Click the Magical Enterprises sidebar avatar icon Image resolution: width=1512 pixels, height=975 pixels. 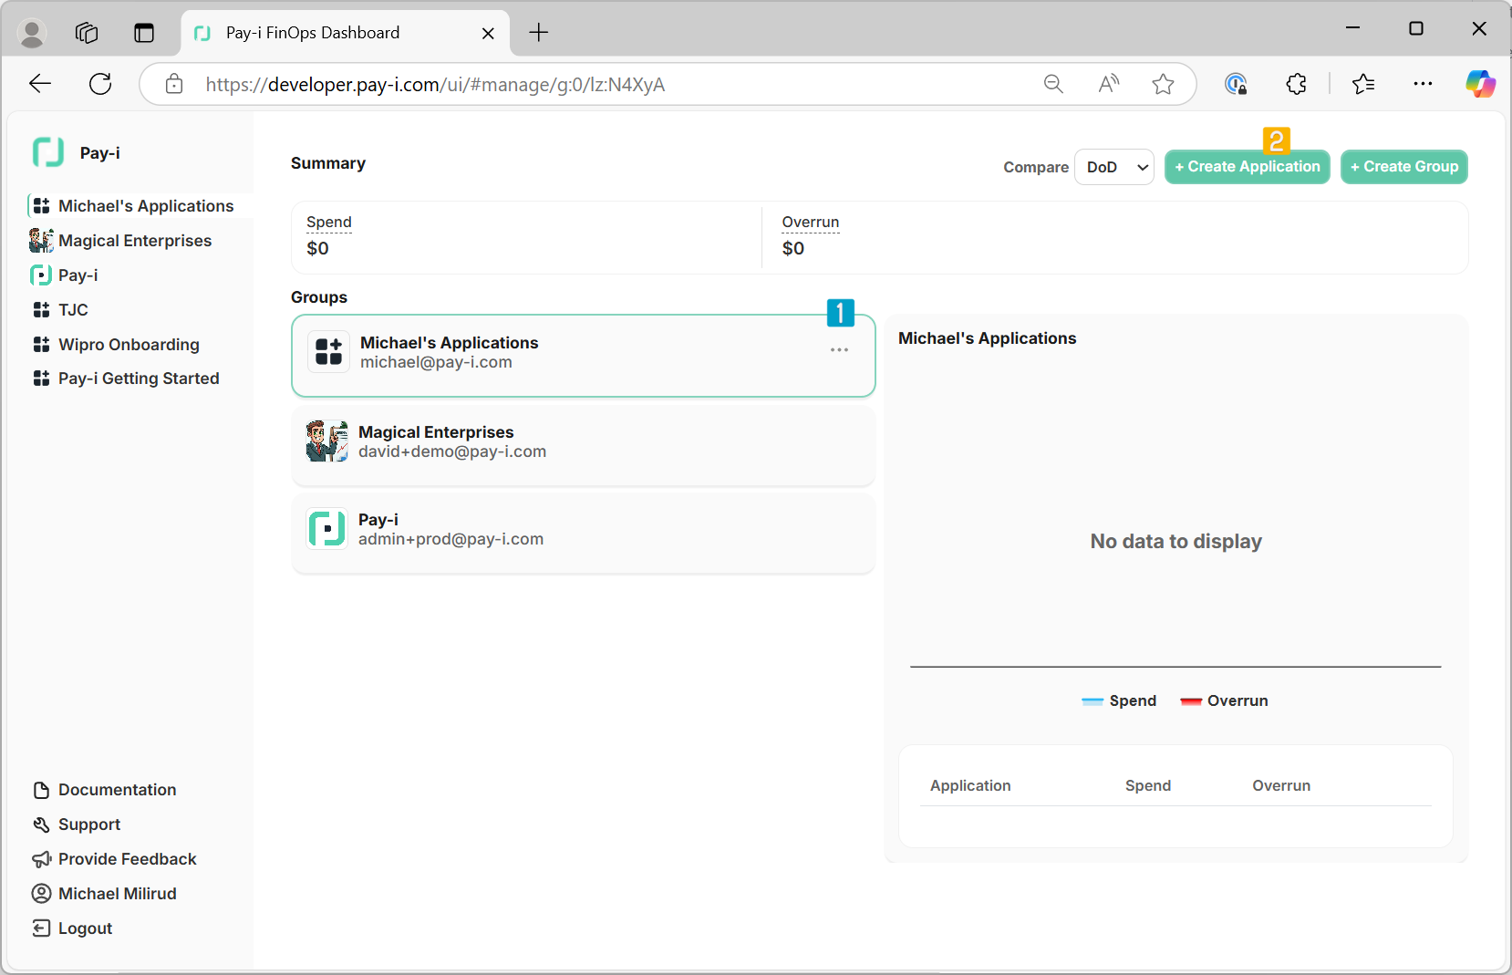pyautogui.click(x=41, y=240)
